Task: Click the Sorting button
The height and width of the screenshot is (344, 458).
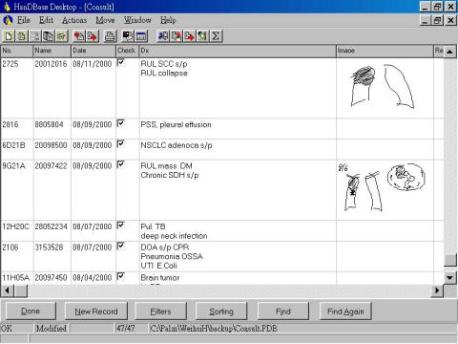Action: point(221,312)
